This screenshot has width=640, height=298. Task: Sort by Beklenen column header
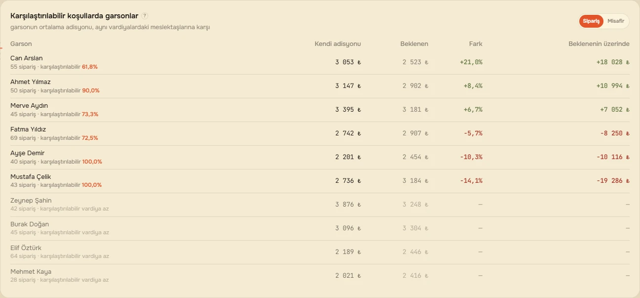pos(414,44)
